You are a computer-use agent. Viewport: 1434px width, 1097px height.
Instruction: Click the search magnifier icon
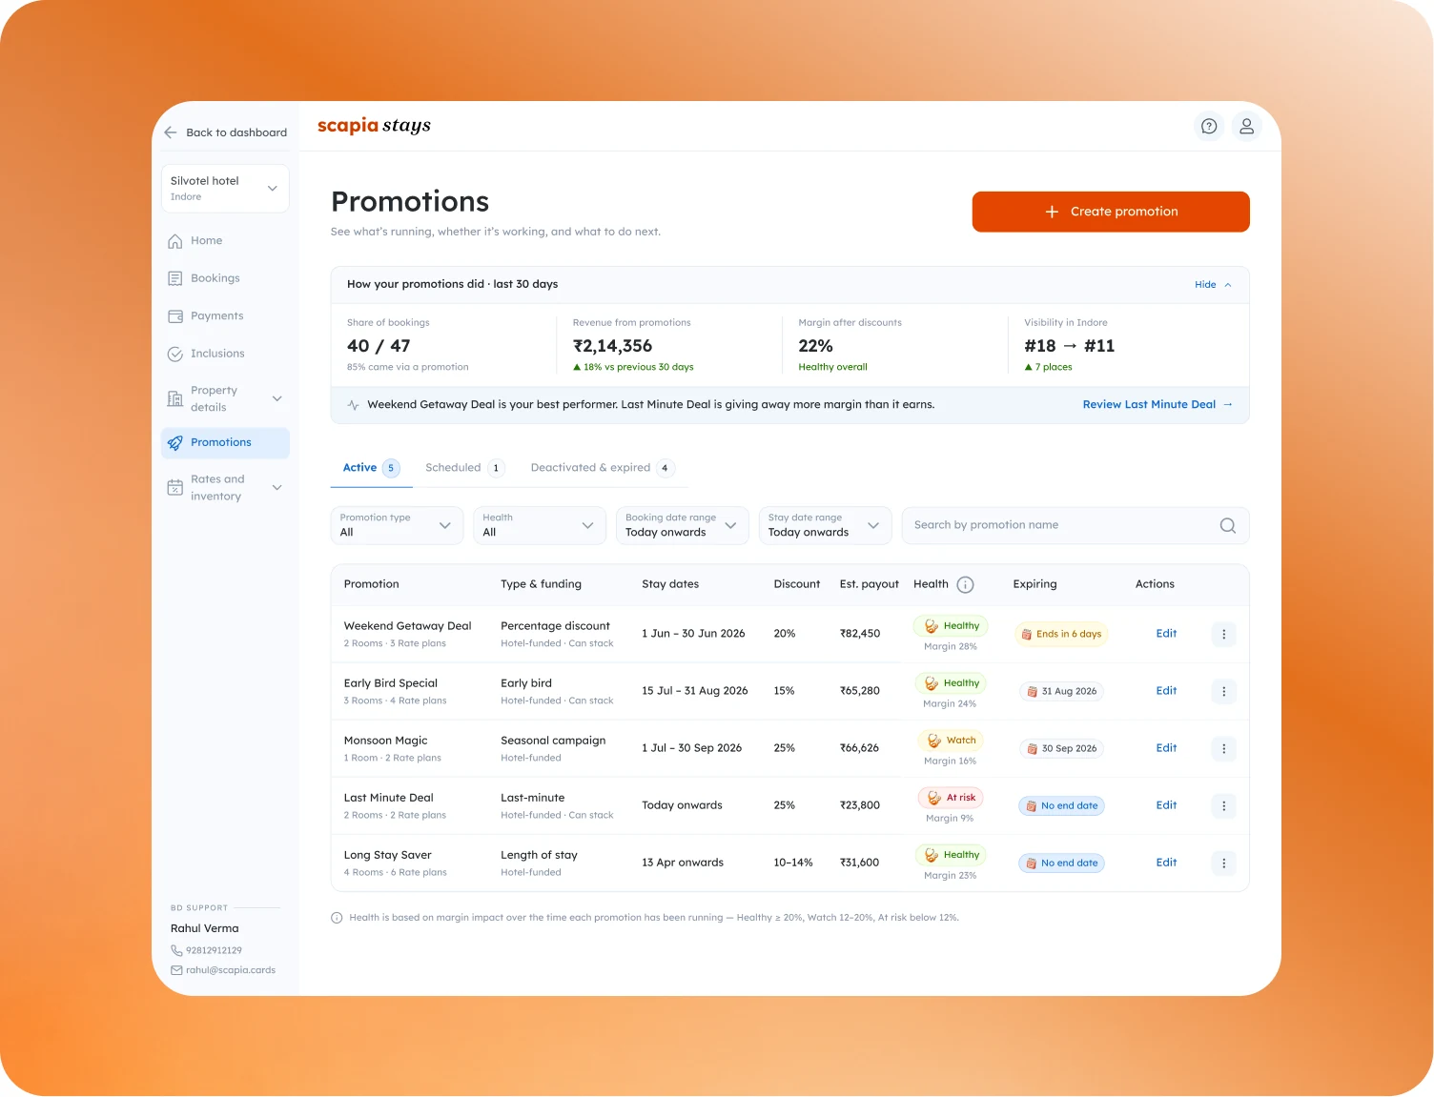pyautogui.click(x=1228, y=525)
